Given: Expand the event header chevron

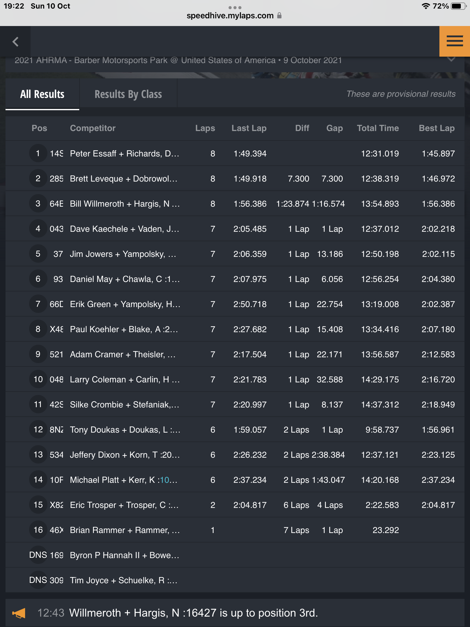Looking at the screenshot, I should 451,59.
